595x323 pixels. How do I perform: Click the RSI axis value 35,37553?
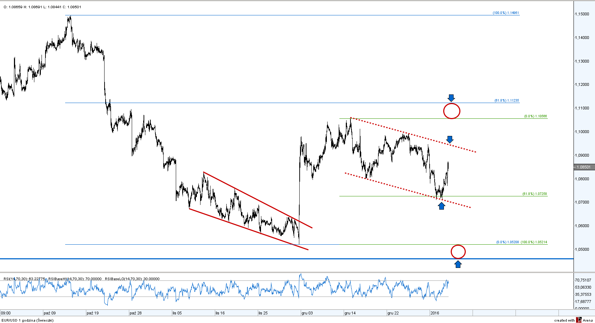coord(583,294)
